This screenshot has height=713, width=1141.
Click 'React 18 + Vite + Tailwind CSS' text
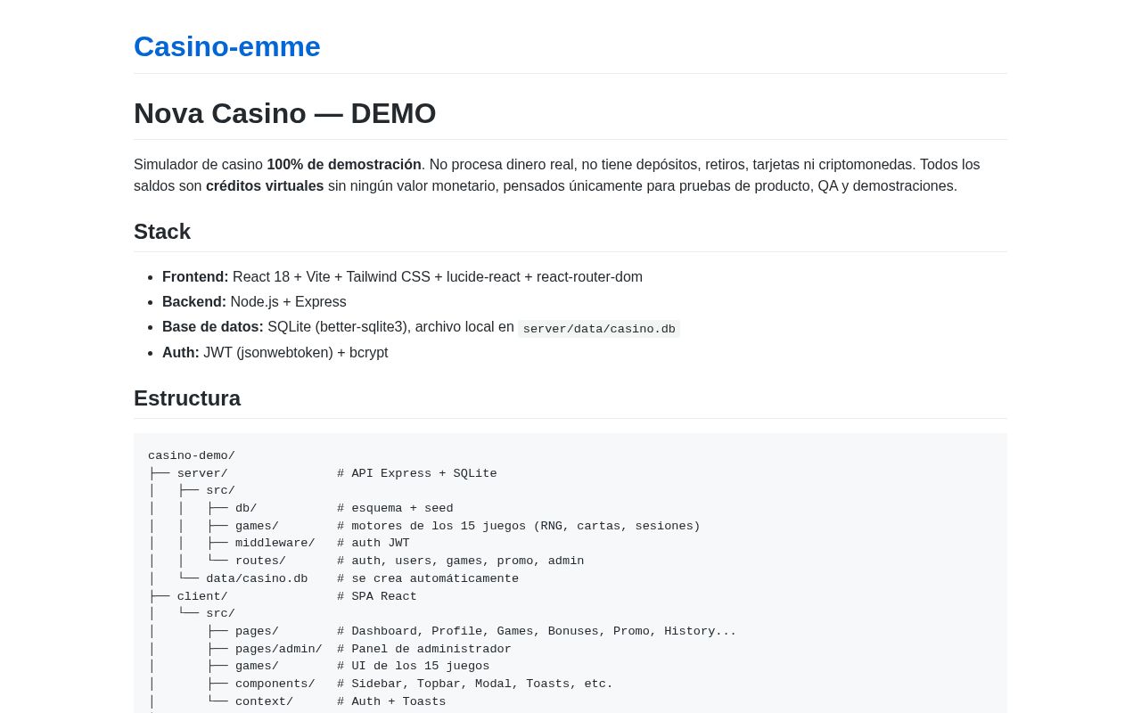pyautogui.click(x=332, y=277)
